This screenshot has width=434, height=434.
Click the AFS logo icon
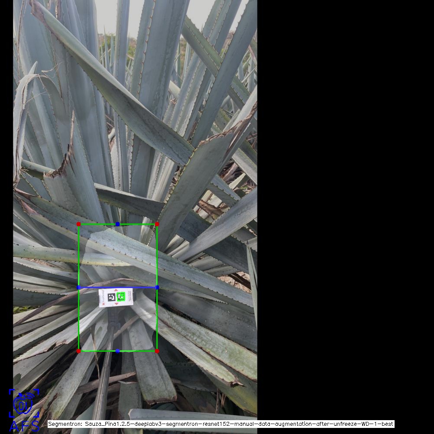[24, 410]
